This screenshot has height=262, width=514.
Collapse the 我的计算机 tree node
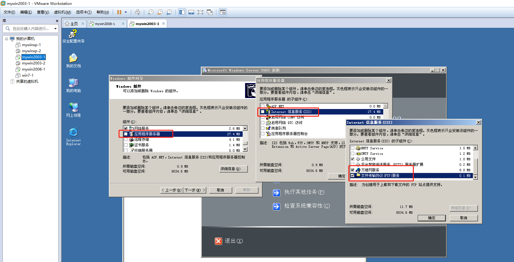coord(6,39)
